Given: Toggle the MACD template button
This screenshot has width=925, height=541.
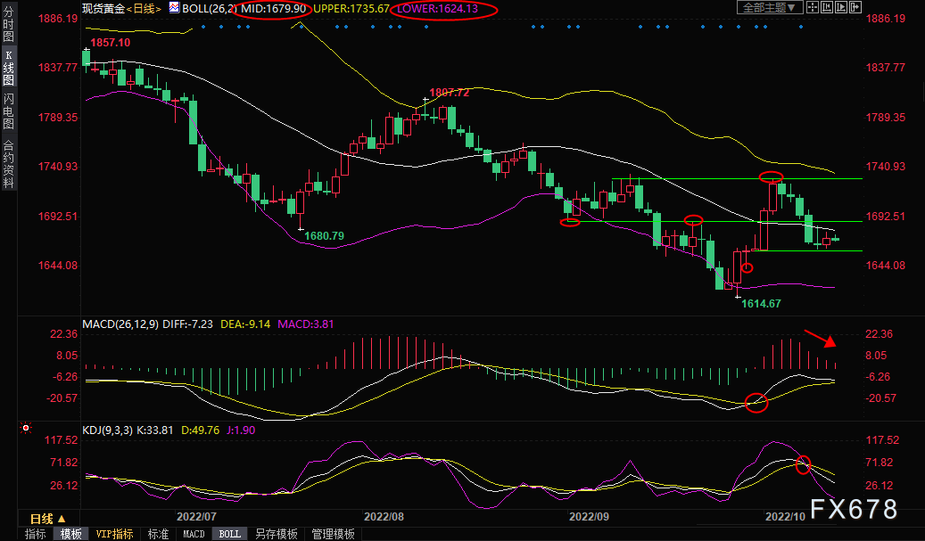Looking at the screenshot, I should pos(194,534).
